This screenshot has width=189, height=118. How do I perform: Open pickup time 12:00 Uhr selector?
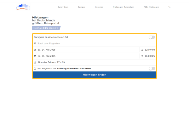[148, 50]
